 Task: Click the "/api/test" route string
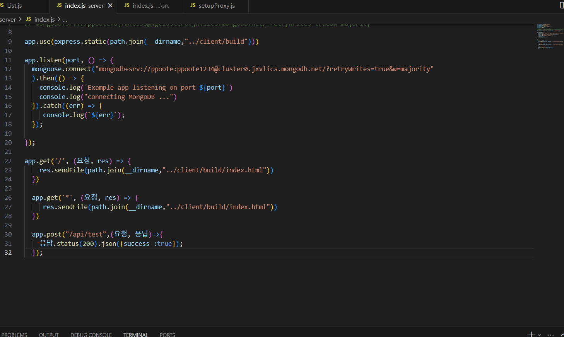85,234
